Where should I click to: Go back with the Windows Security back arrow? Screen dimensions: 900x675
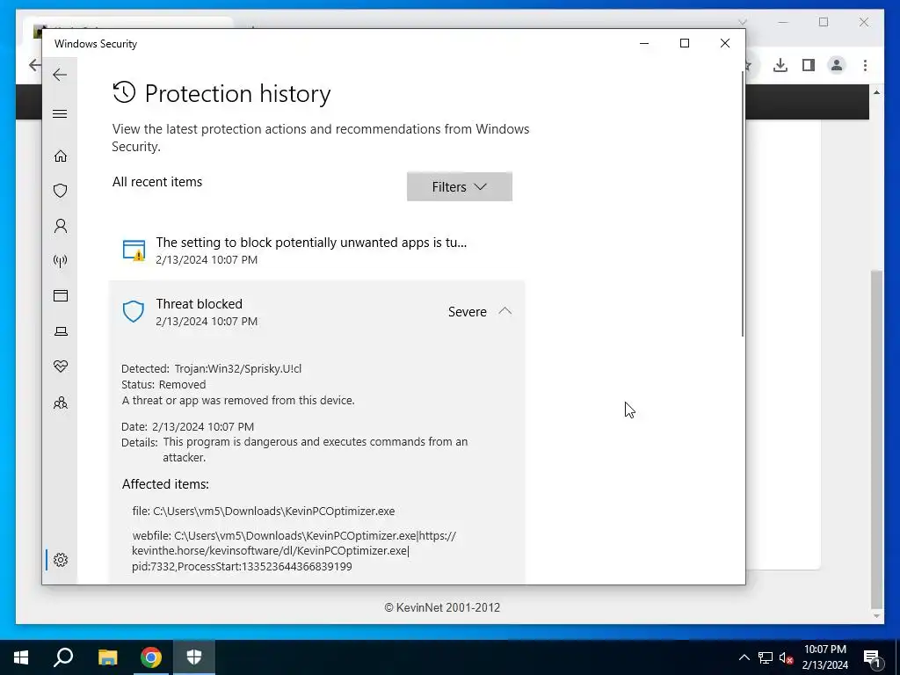click(60, 75)
